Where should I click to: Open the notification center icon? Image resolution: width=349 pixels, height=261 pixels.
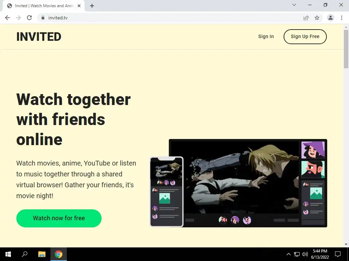click(338, 254)
